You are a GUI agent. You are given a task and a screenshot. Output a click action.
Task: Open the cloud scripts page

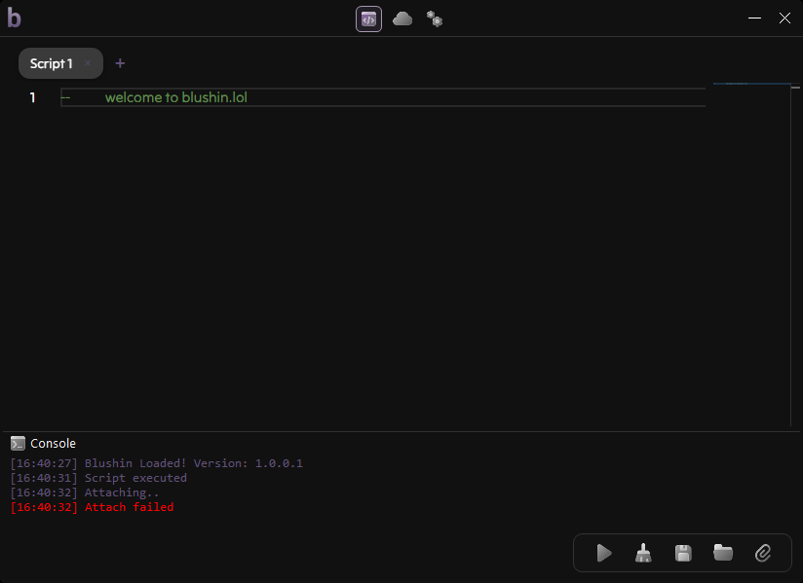pyautogui.click(x=402, y=18)
